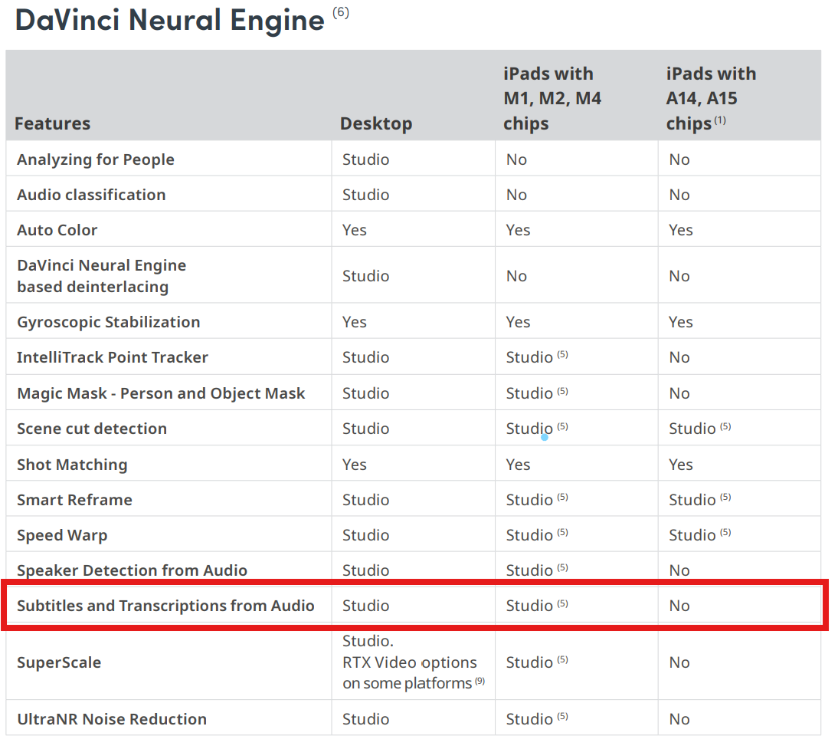This screenshot has width=838, height=736.
Task: Select Subtitles and Transcriptions from Audio label
Action: [165, 606]
